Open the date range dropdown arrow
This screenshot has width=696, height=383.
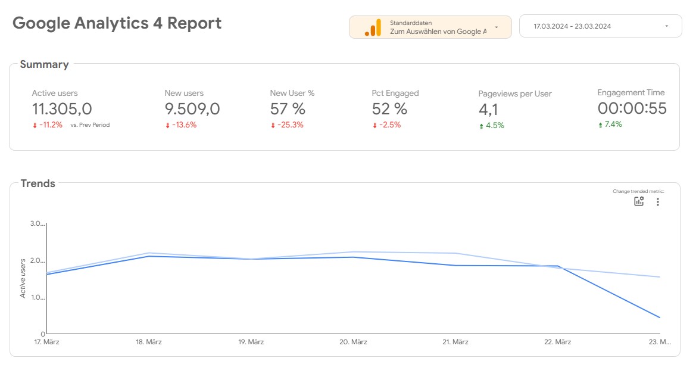(x=666, y=26)
